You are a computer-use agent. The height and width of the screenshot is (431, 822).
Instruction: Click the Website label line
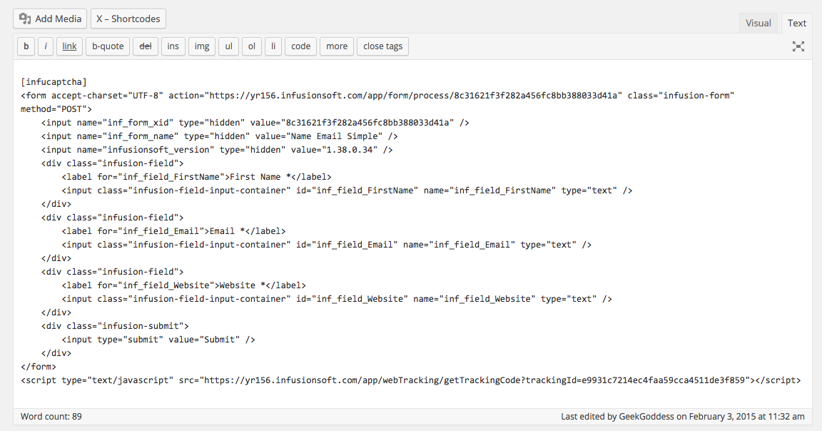[183, 285]
